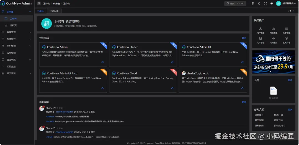Open commit 3f01a5c
299x145 pixels.
(50, 137)
